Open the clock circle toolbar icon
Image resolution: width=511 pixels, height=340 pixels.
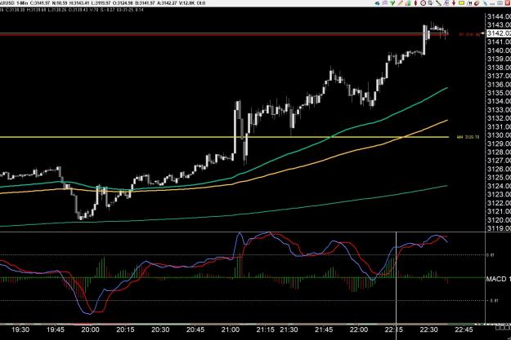pos(424,3)
